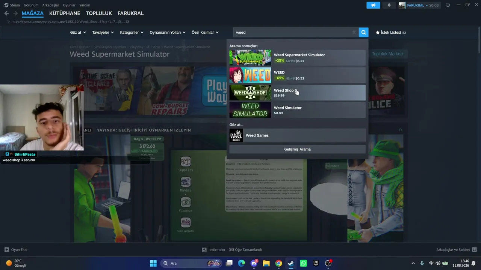Image resolution: width=481 pixels, height=270 pixels.
Task: Click the blue search magnifier button
Action: click(363, 32)
